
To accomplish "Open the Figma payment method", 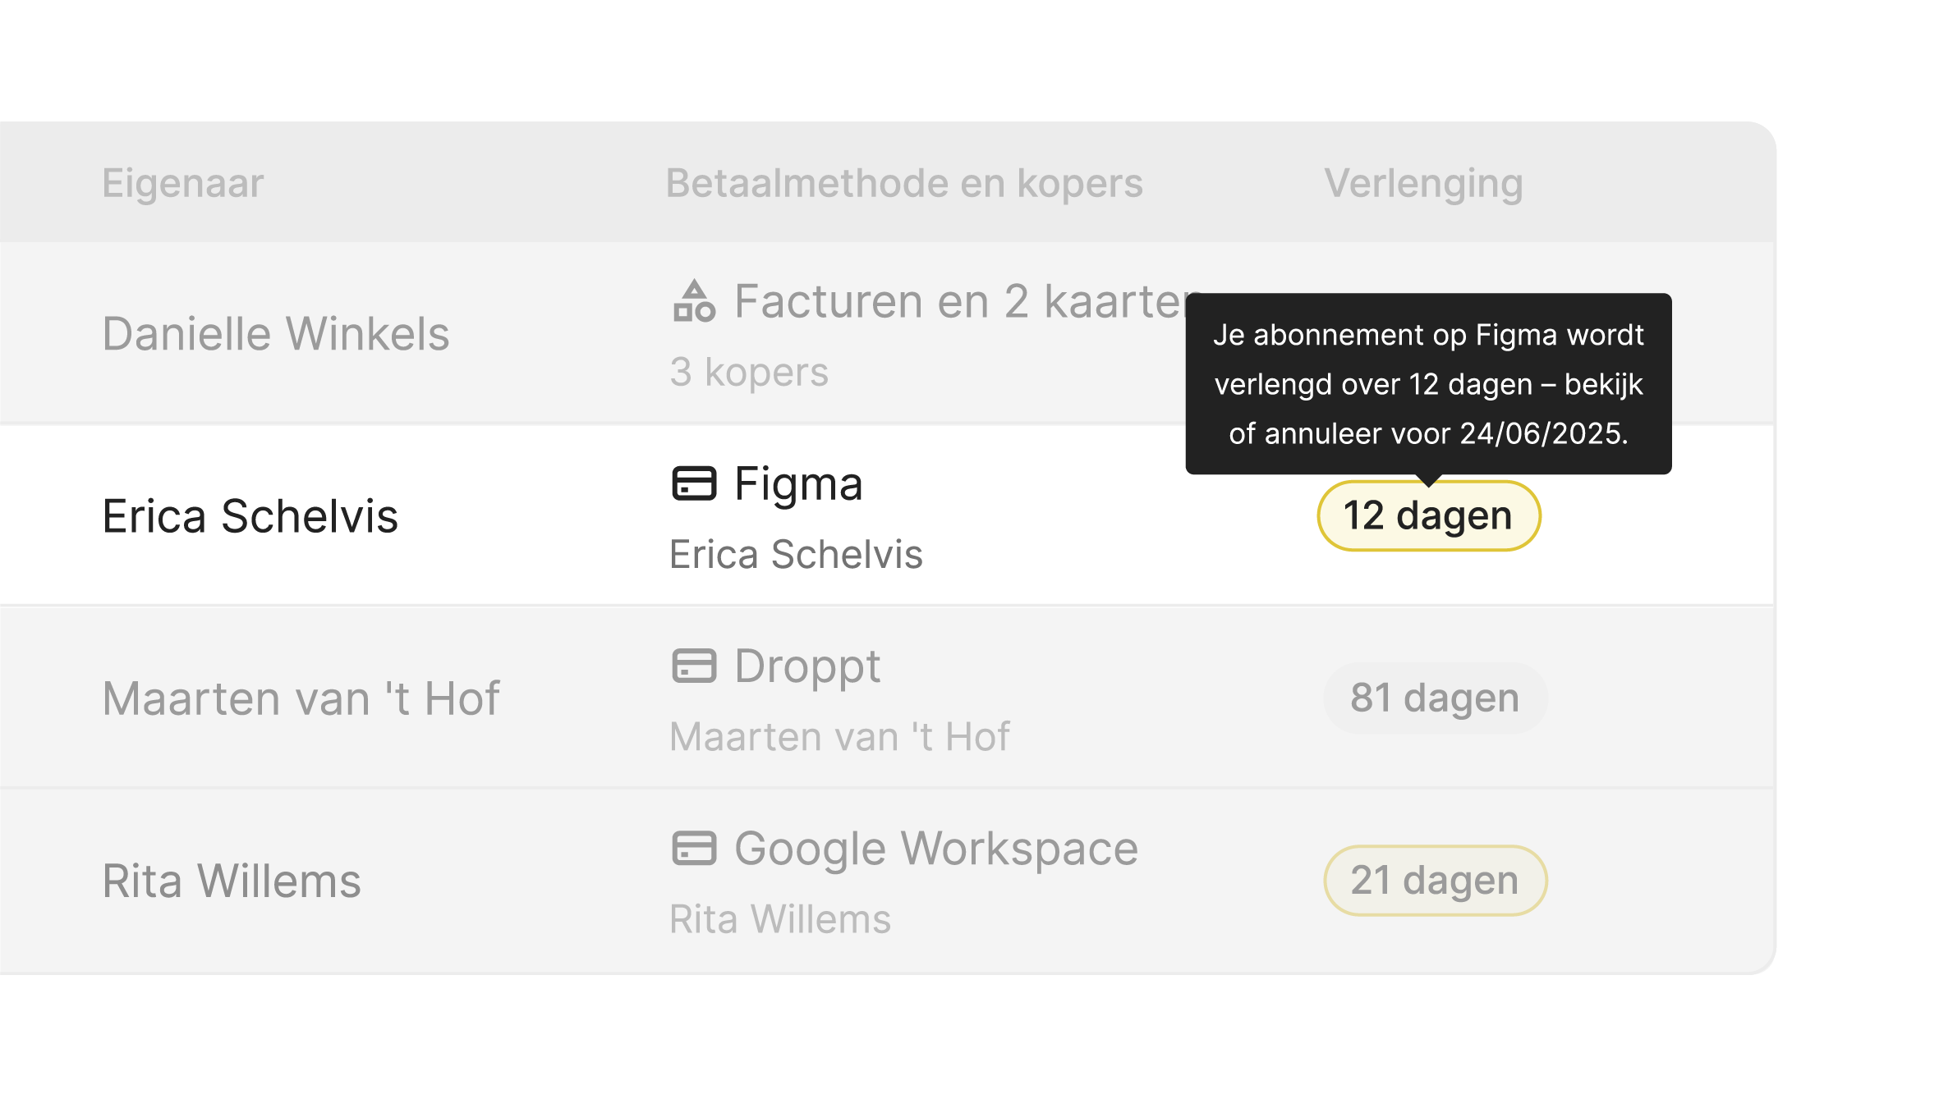I will [x=798, y=483].
